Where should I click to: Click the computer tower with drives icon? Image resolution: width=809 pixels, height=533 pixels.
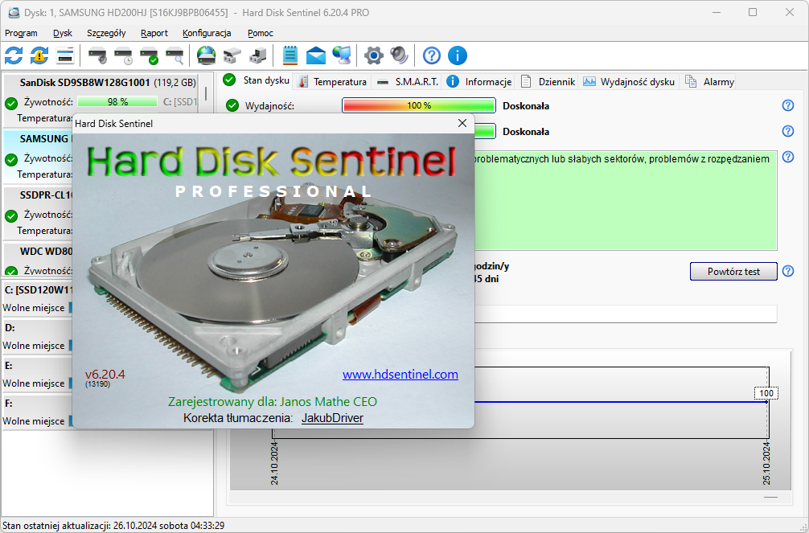pos(257,55)
